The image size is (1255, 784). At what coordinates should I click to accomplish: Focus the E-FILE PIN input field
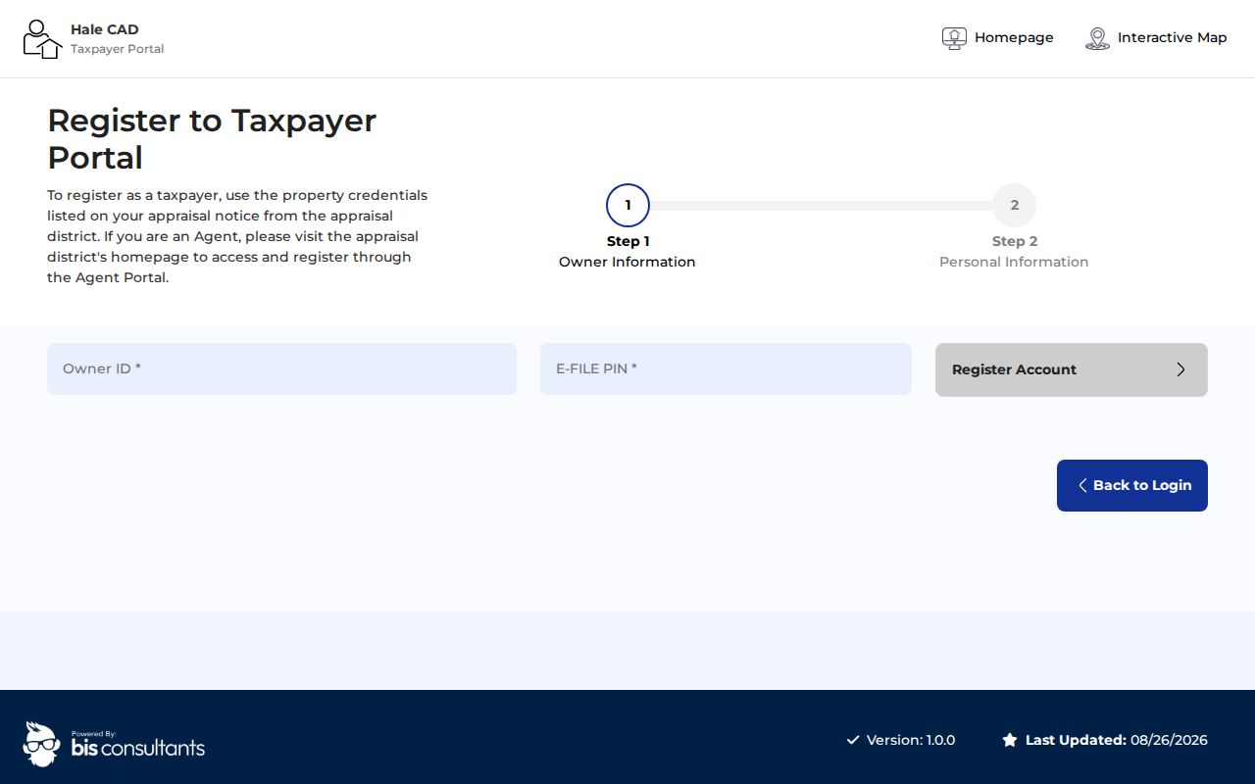pos(726,368)
